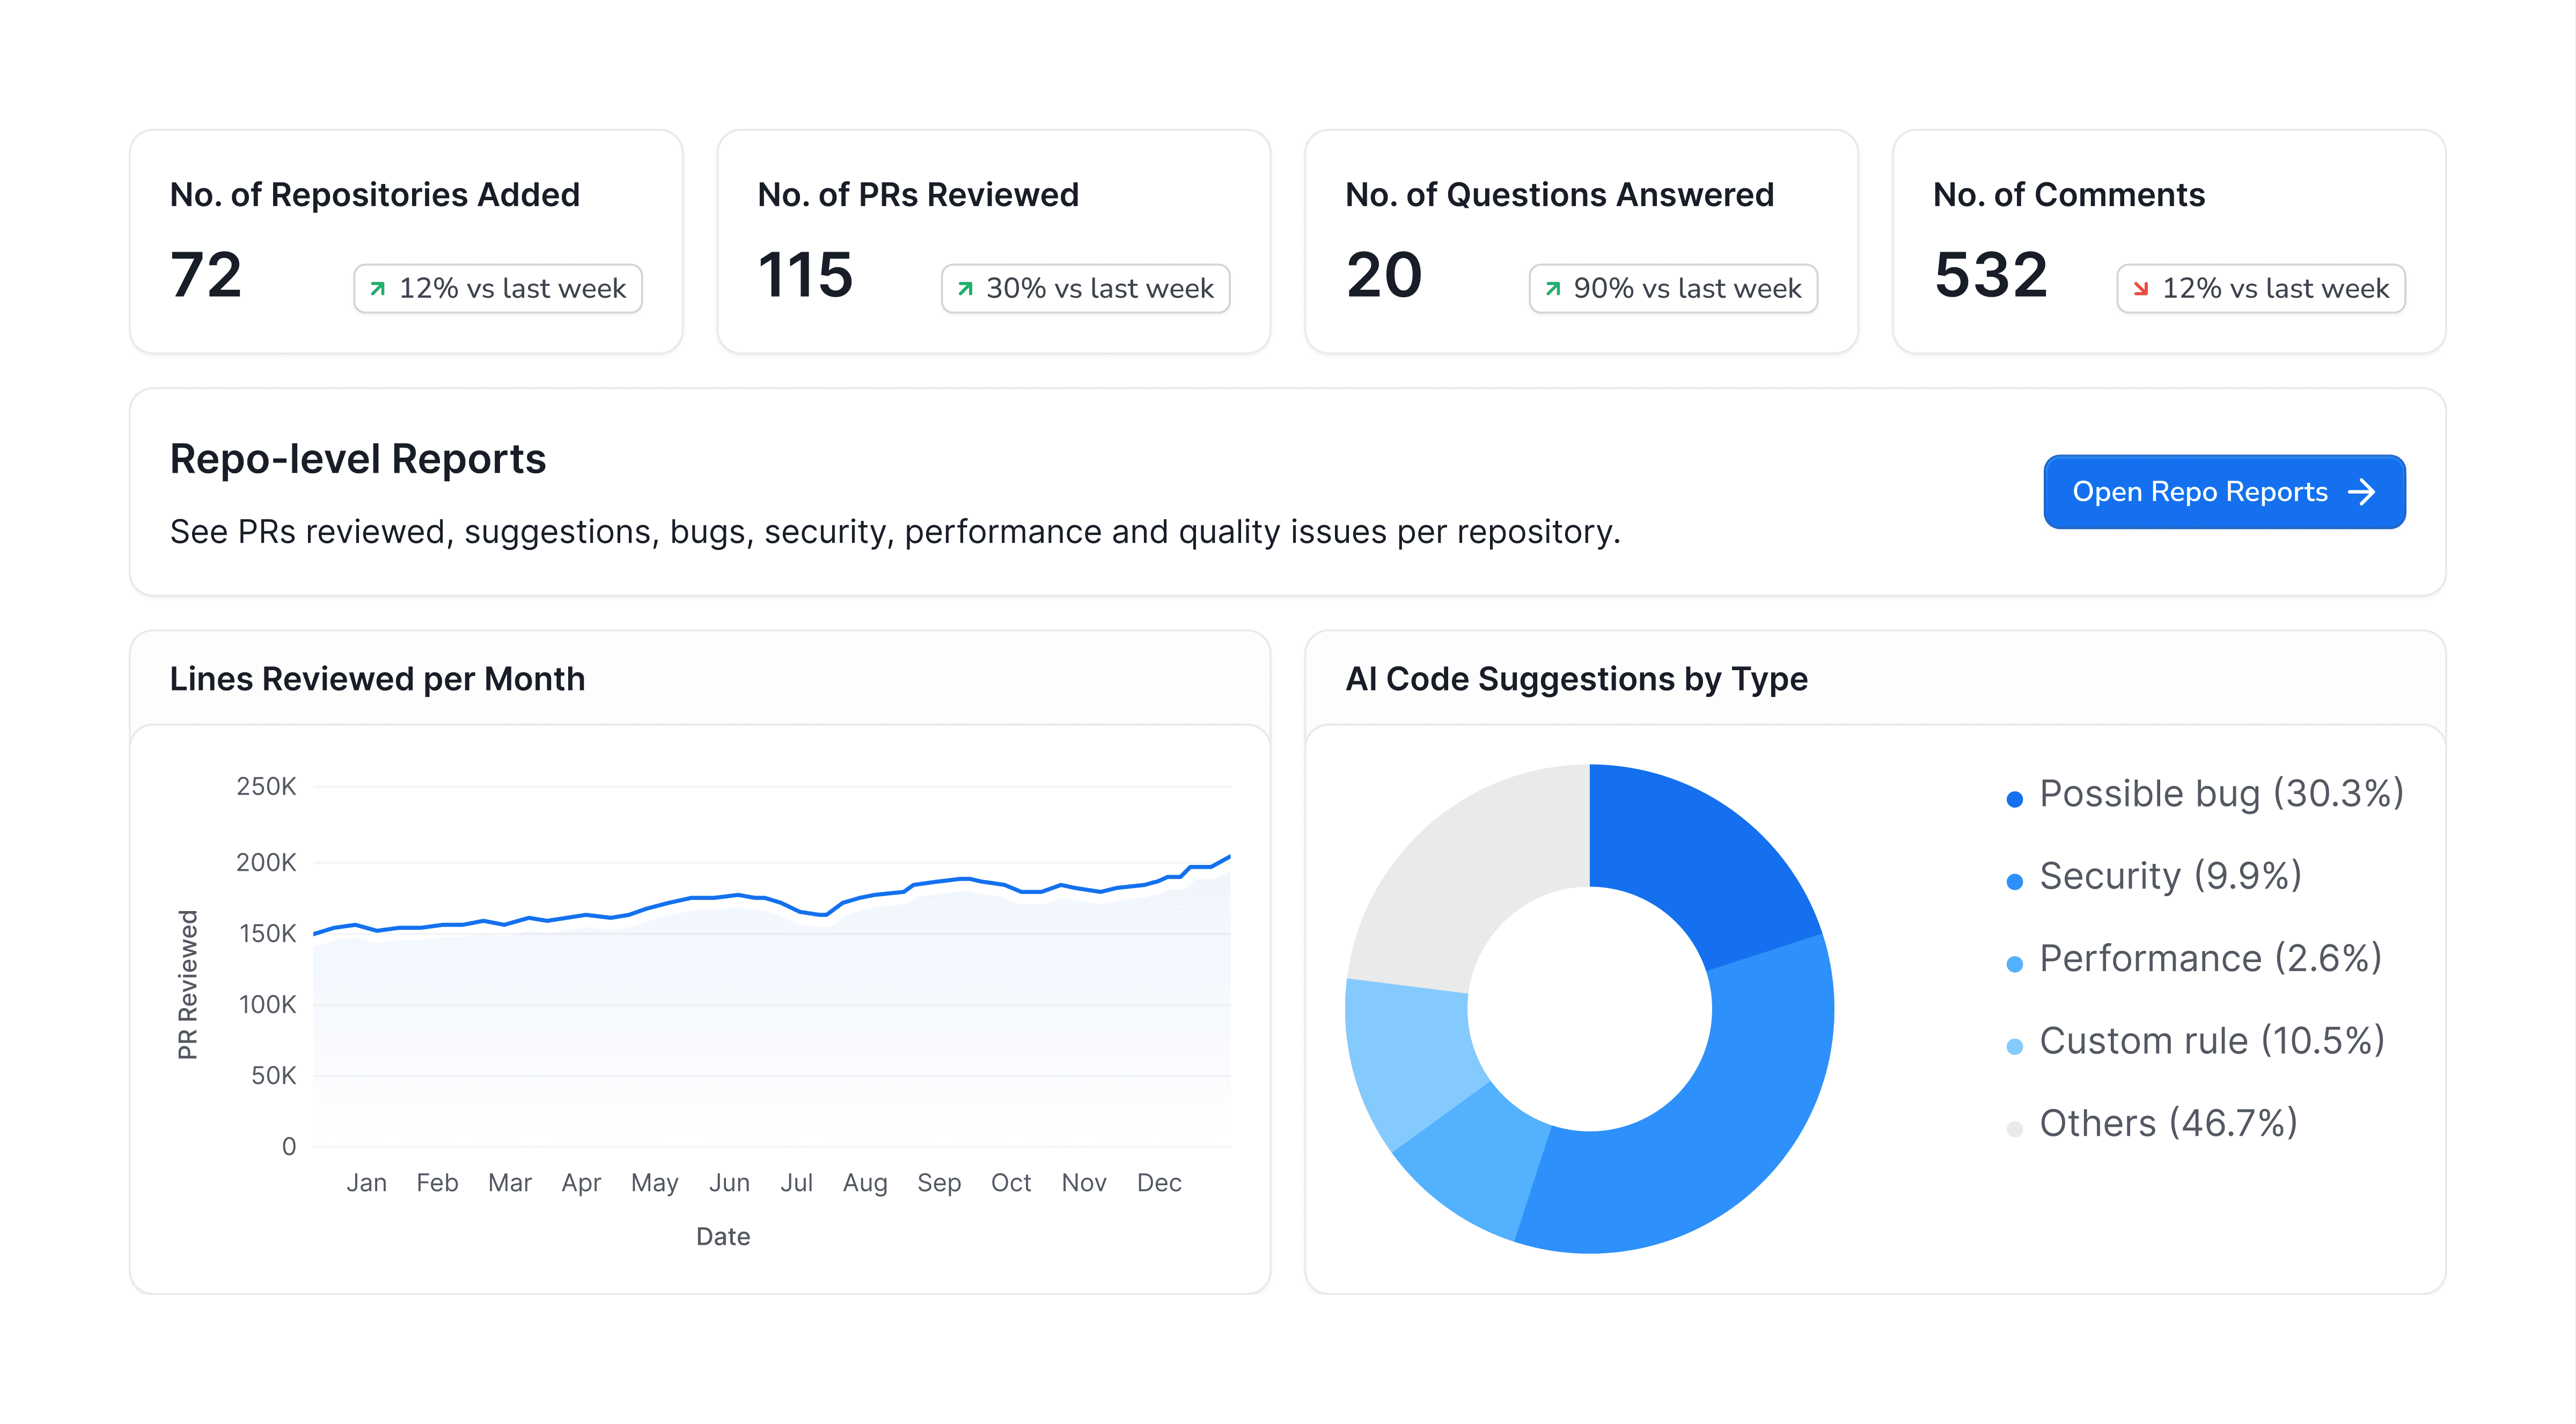This screenshot has height=1424, width=2576.
Task: Hide the Others slice via its legend entry
Action: [x=2170, y=1124]
